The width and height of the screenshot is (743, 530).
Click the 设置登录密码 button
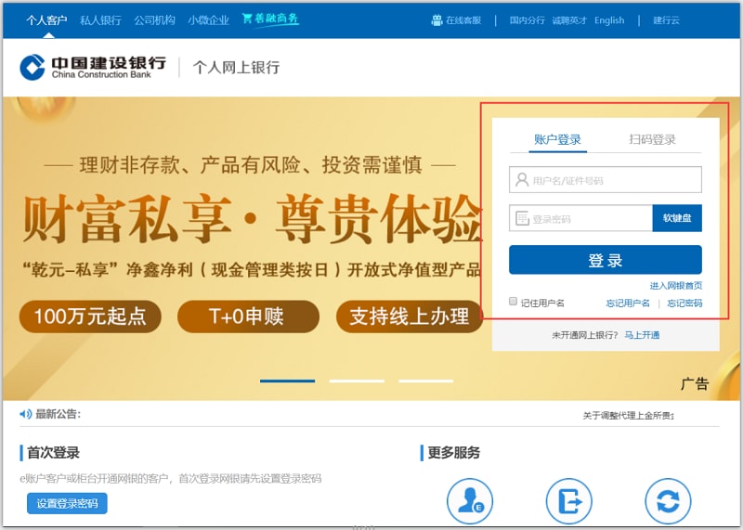[x=67, y=503]
